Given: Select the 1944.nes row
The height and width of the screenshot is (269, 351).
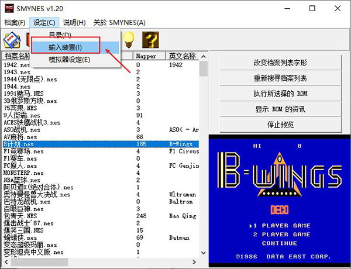Looking at the screenshot, I should click(101, 87).
